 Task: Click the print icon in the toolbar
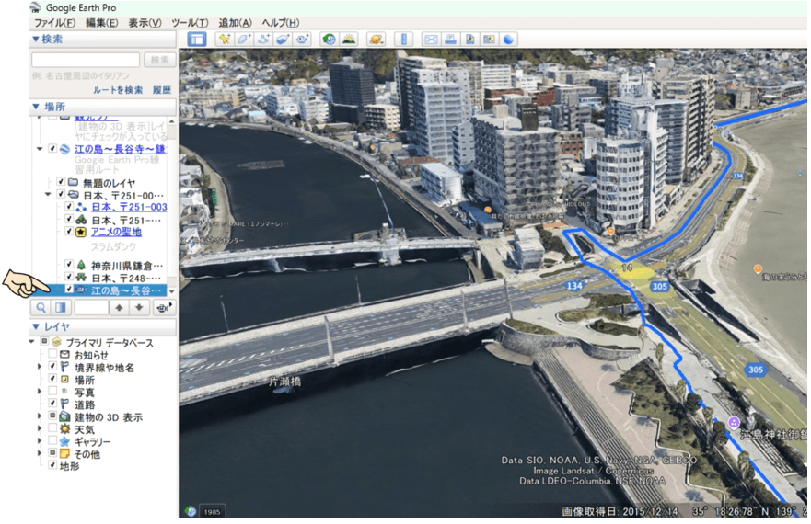(450, 39)
